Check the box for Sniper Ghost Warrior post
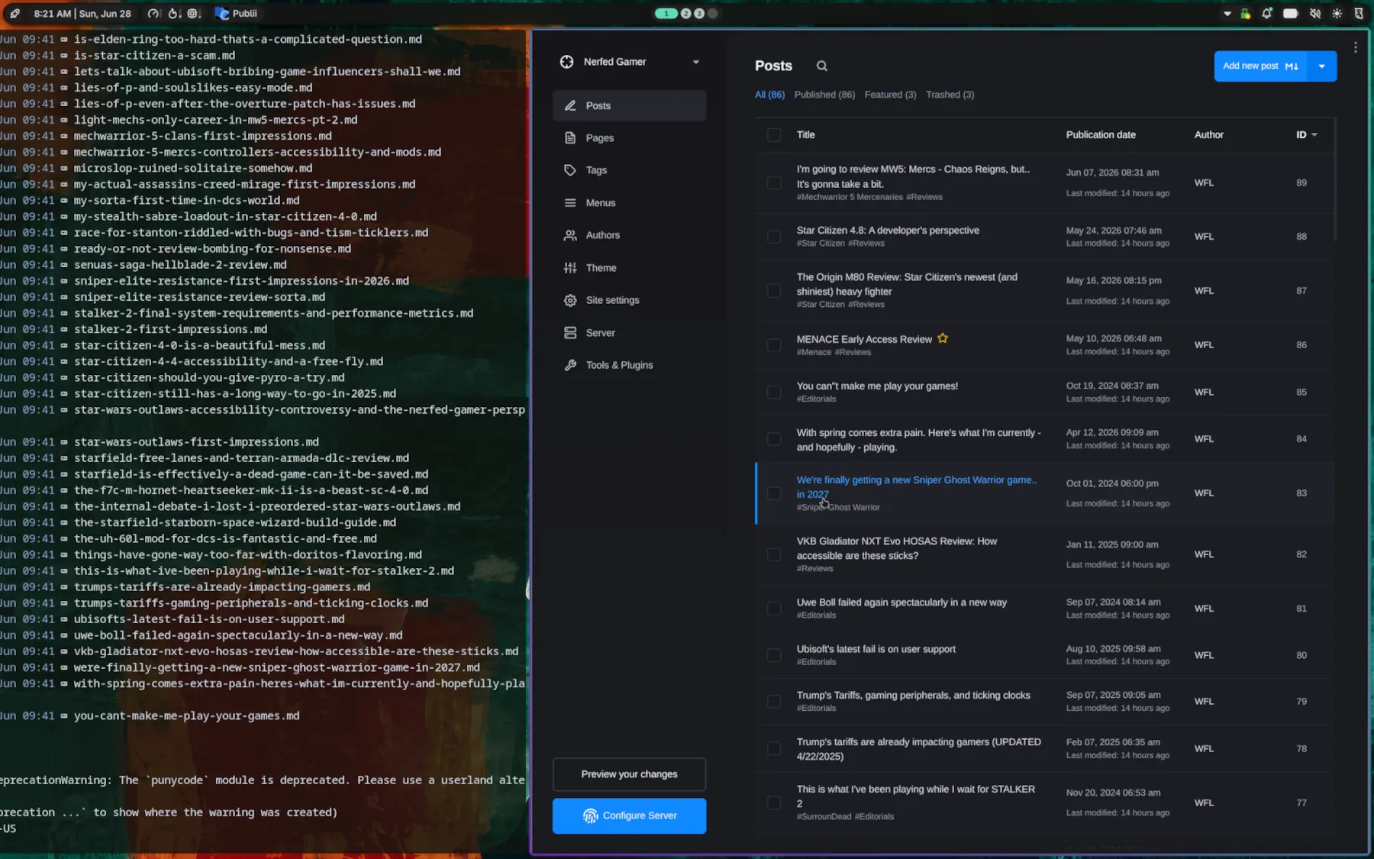The height and width of the screenshot is (859, 1374). (x=774, y=493)
